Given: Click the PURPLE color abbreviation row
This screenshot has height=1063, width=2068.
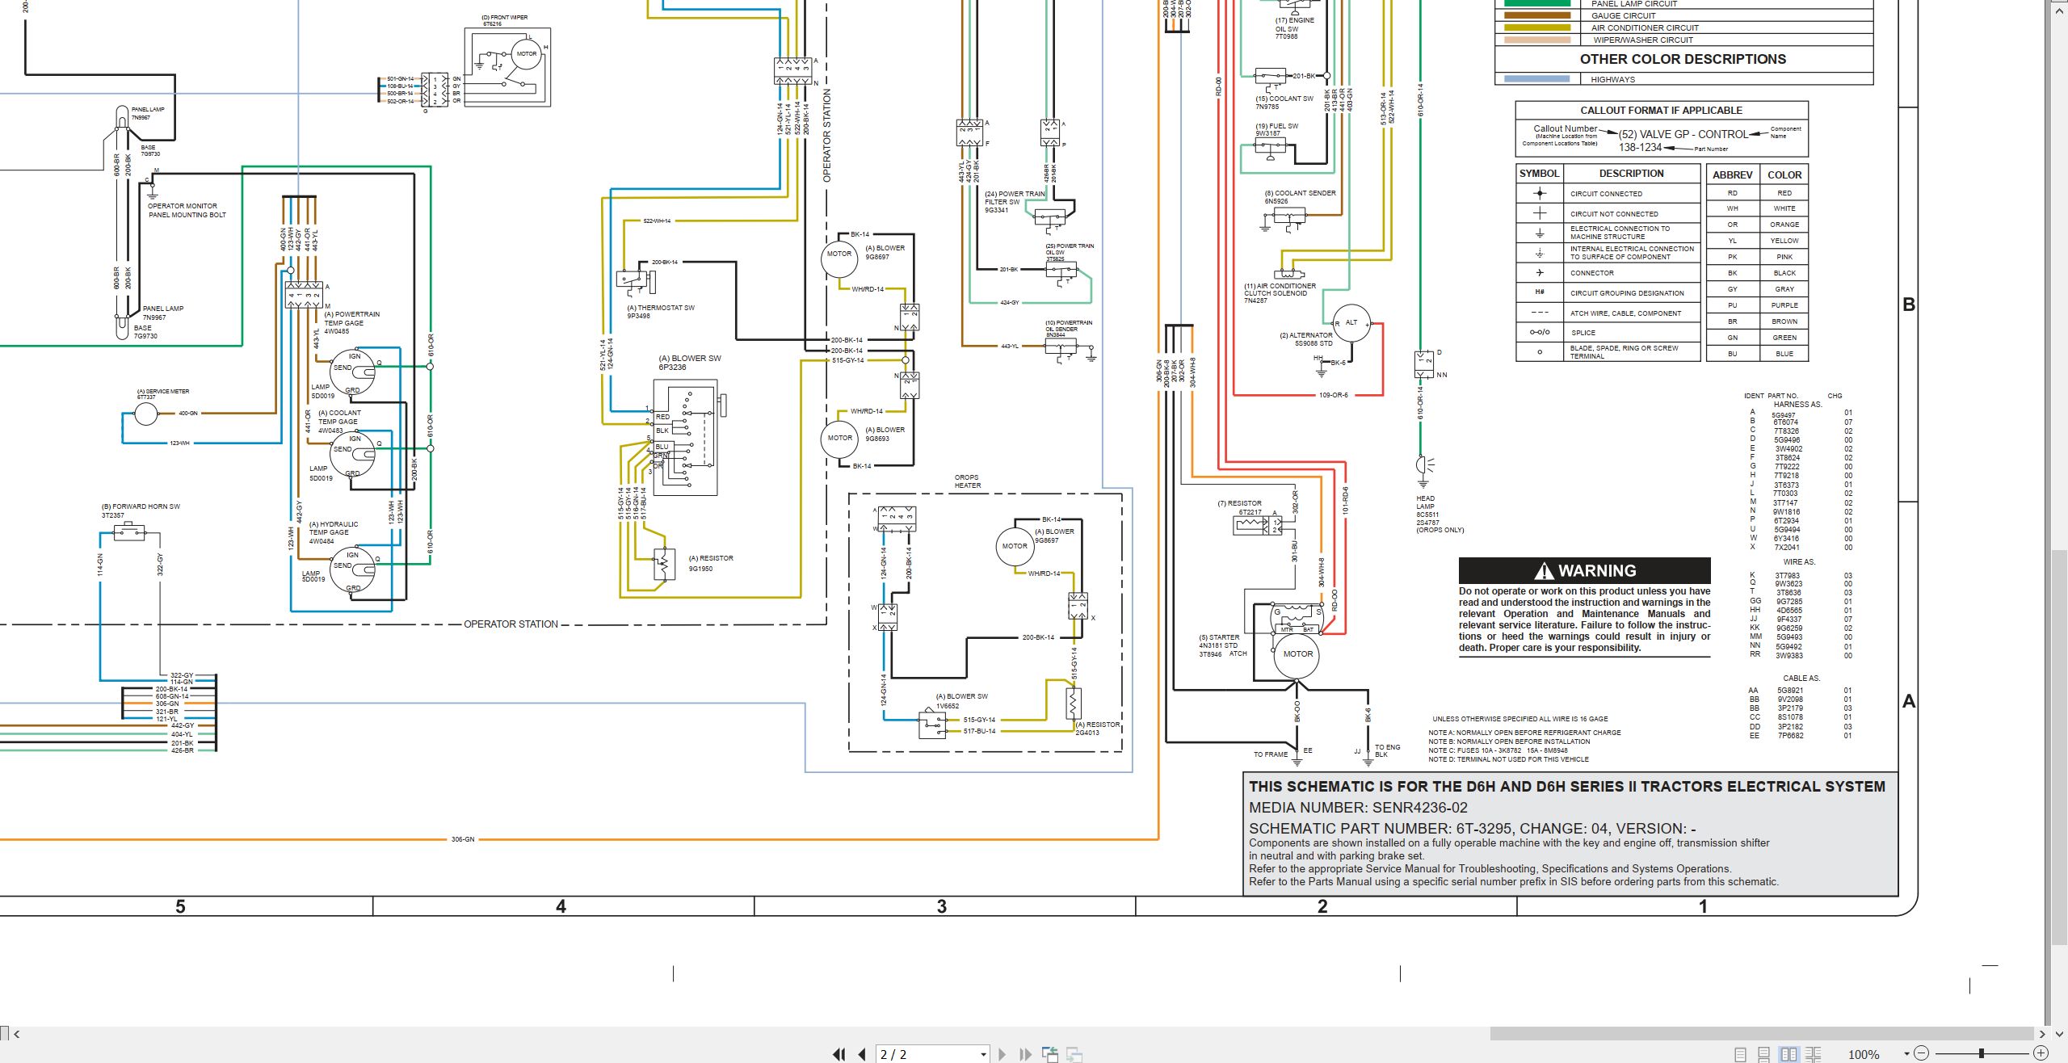Looking at the screenshot, I should [1757, 305].
